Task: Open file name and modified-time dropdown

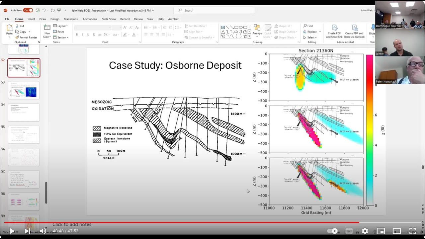Action: (x=113, y=11)
